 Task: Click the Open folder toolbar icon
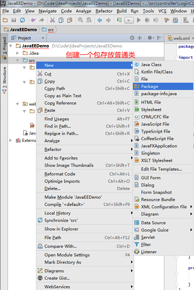[5, 20]
